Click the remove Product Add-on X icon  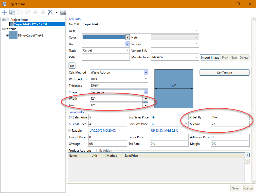[247, 162]
